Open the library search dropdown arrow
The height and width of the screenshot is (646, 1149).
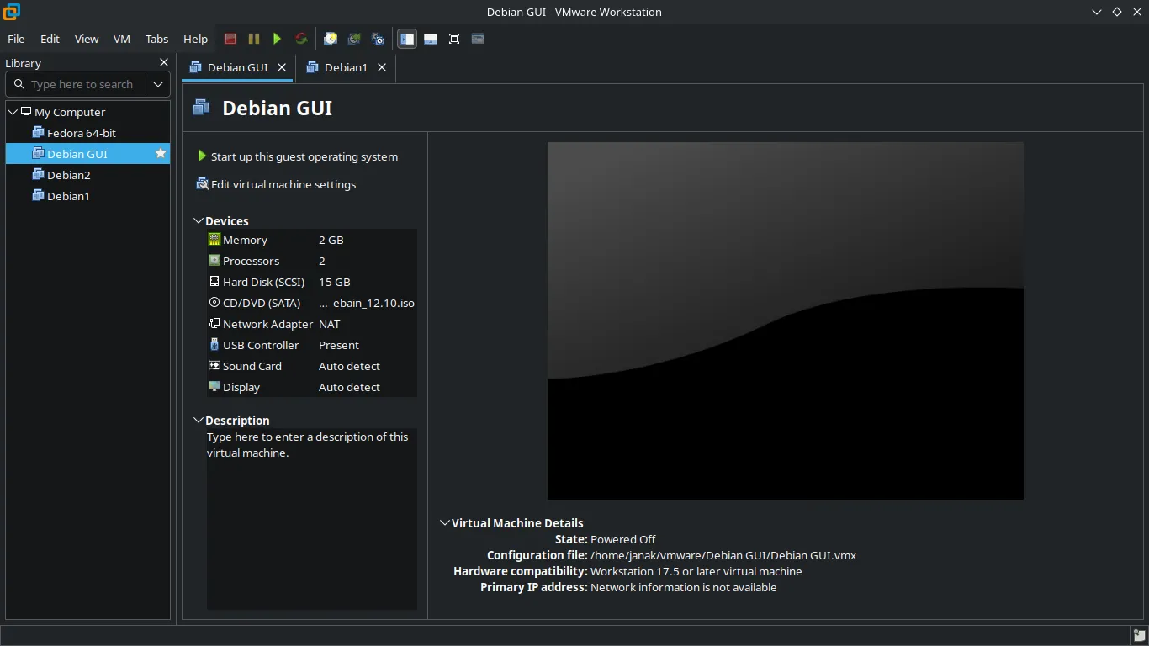(x=158, y=84)
